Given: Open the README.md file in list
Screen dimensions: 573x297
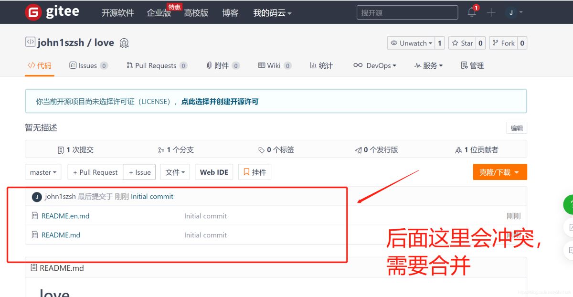Looking at the screenshot, I should click(61, 235).
